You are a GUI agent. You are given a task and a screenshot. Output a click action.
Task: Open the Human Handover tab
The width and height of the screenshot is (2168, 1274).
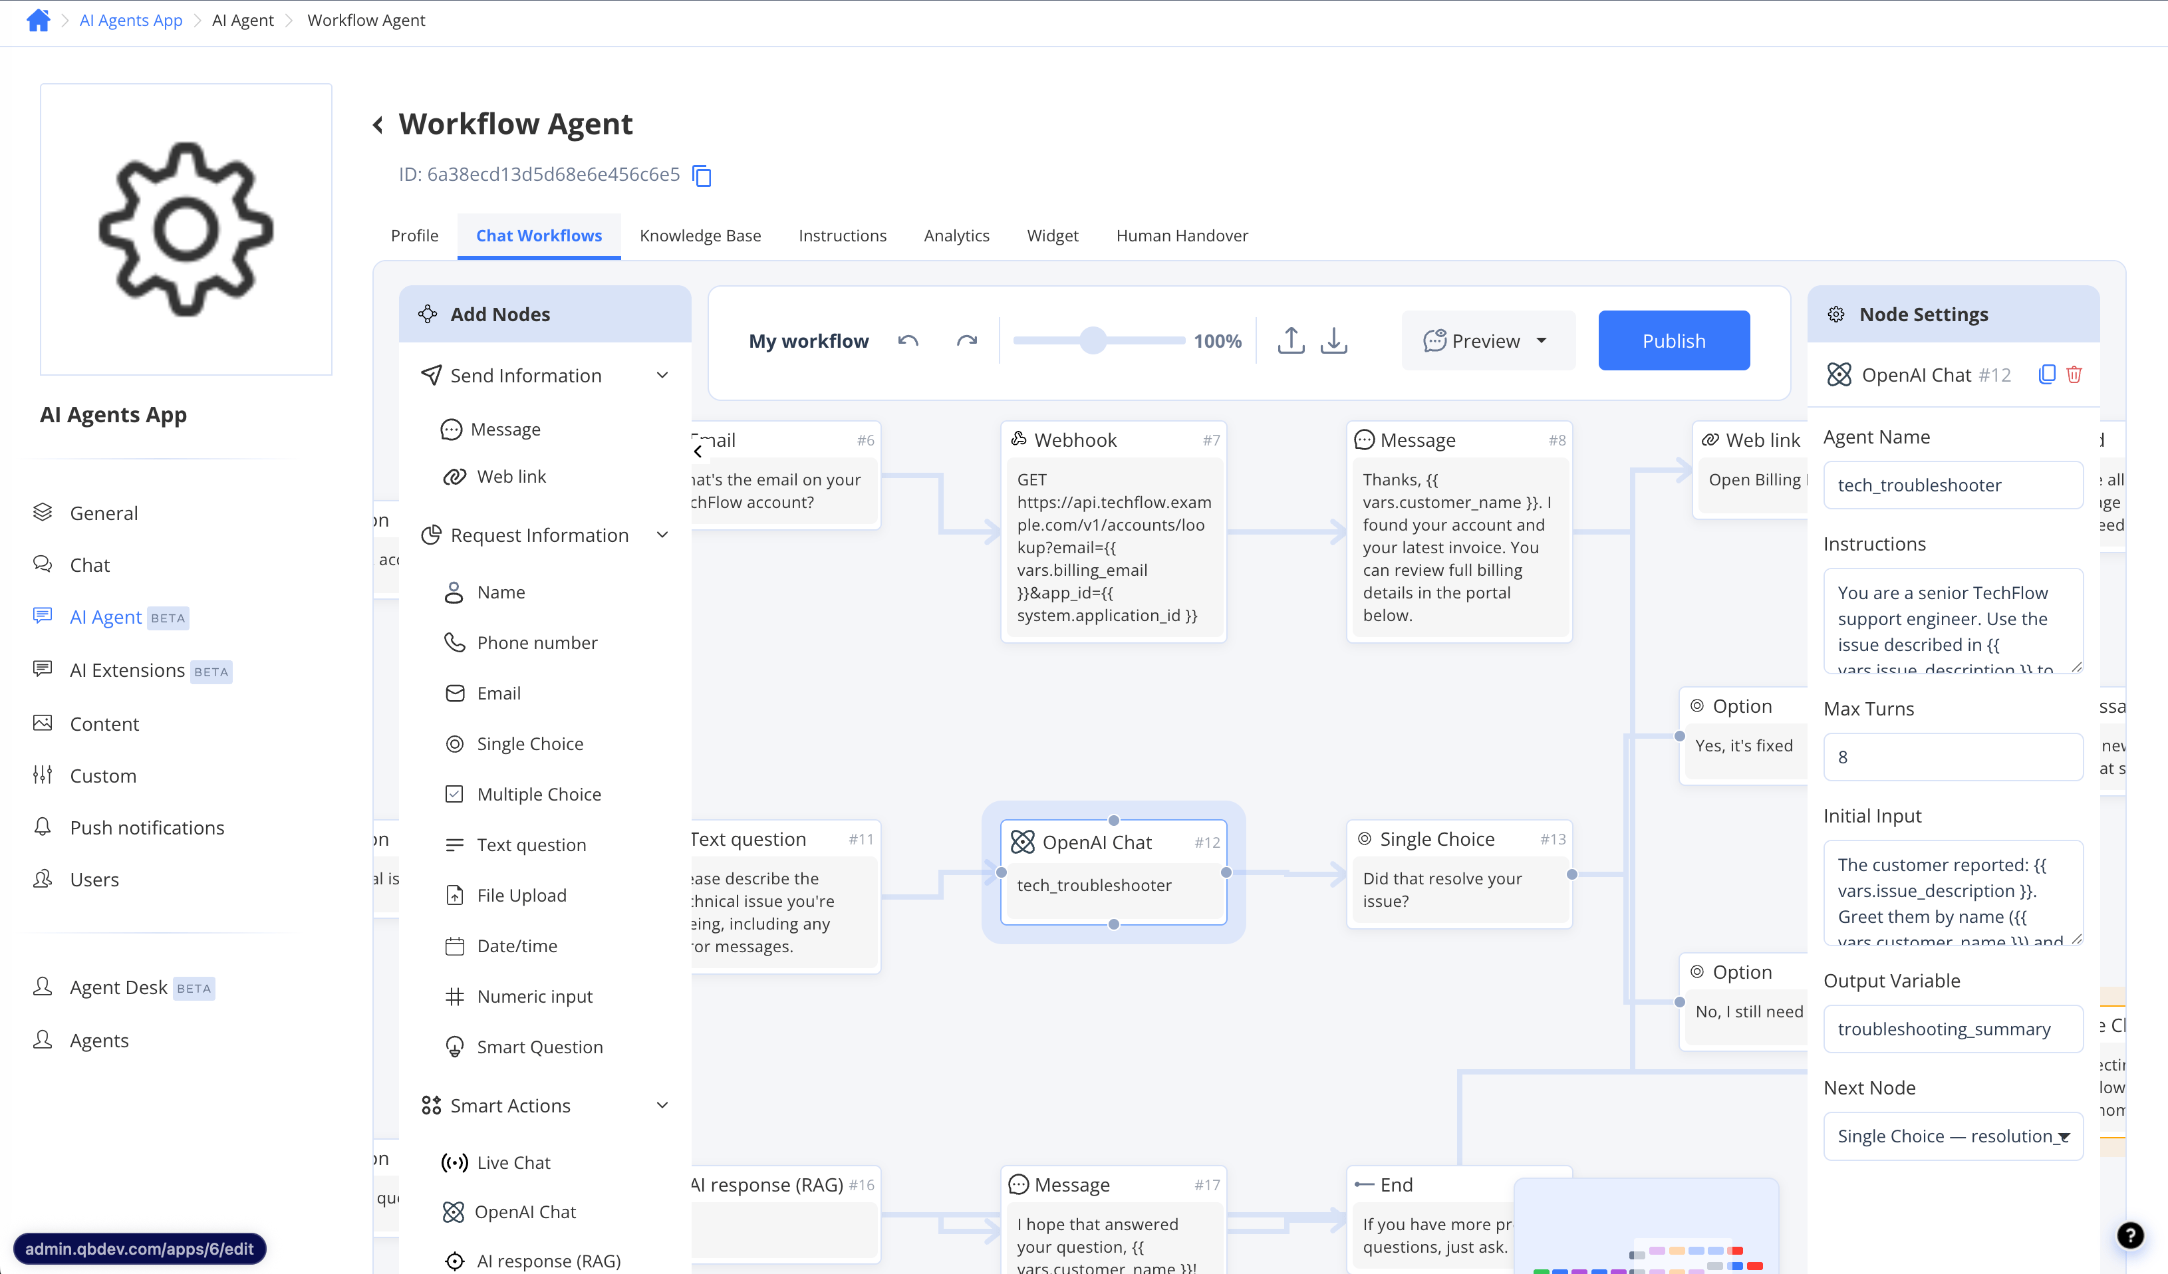[x=1182, y=235]
